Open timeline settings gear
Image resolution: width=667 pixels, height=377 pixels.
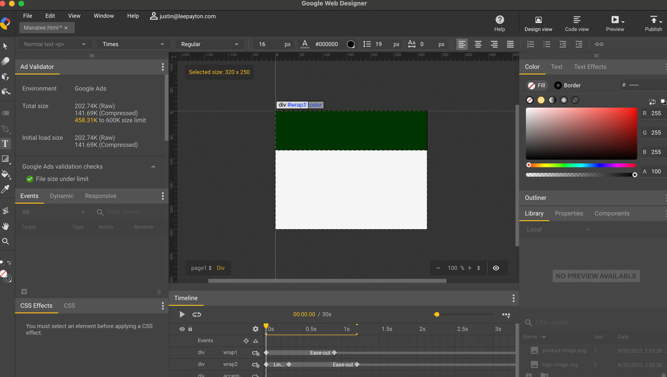click(x=255, y=329)
